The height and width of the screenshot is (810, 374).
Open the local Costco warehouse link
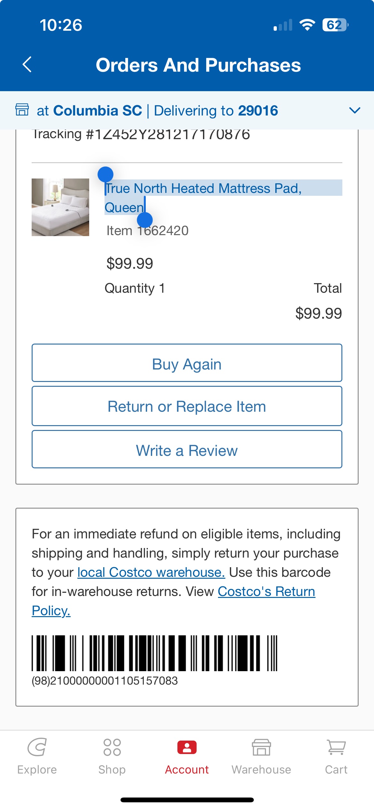pyautogui.click(x=151, y=572)
